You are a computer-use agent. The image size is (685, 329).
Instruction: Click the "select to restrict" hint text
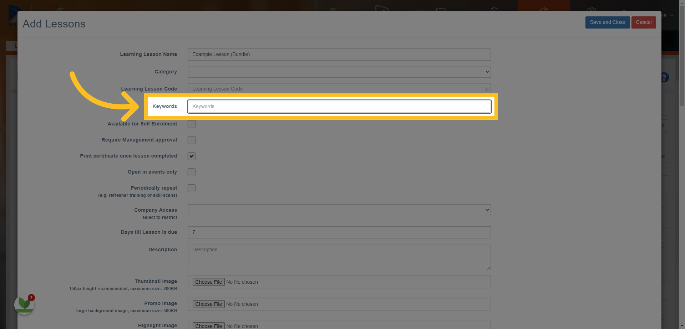click(159, 217)
